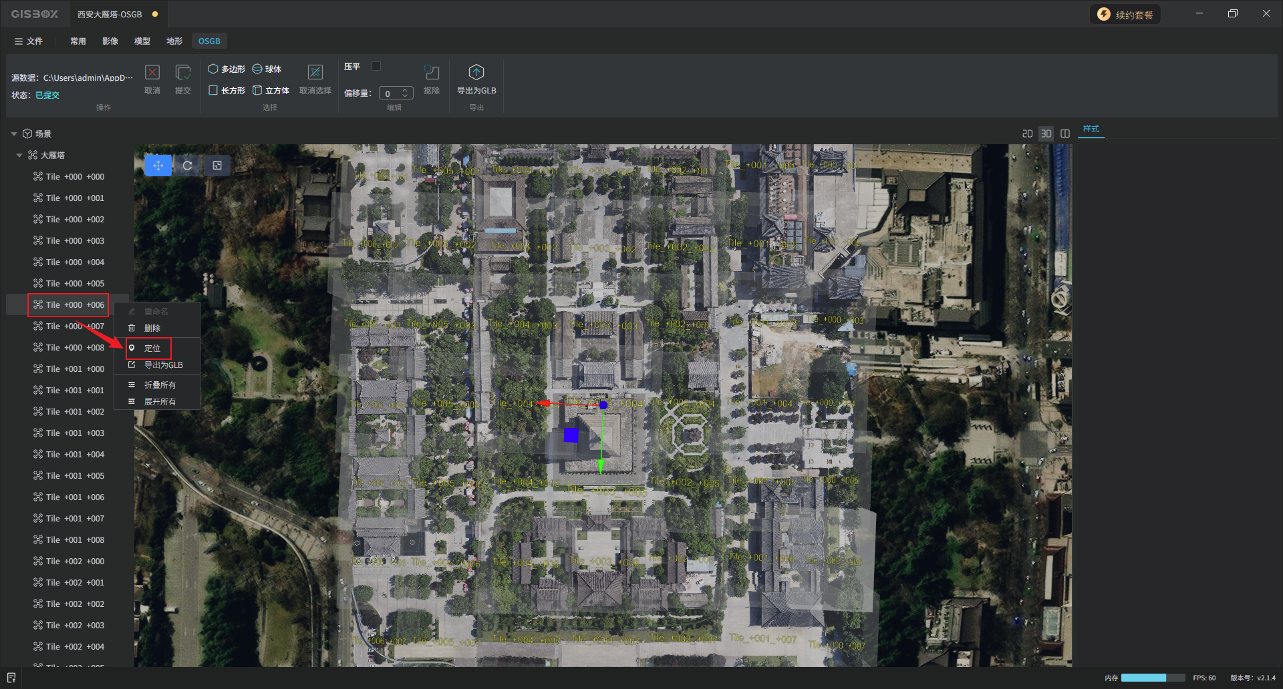The height and width of the screenshot is (689, 1283).
Task: Enable the flatten (压平) checkbox
Action: [376, 66]
